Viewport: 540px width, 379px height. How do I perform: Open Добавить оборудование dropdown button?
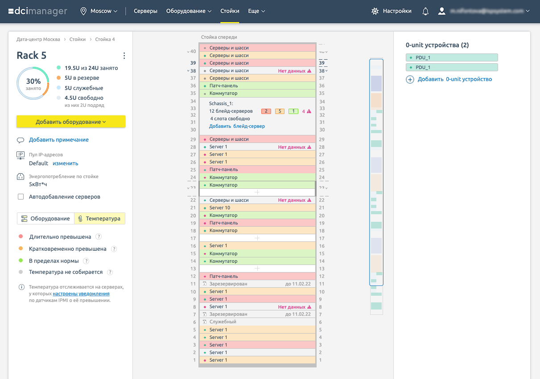71,122
